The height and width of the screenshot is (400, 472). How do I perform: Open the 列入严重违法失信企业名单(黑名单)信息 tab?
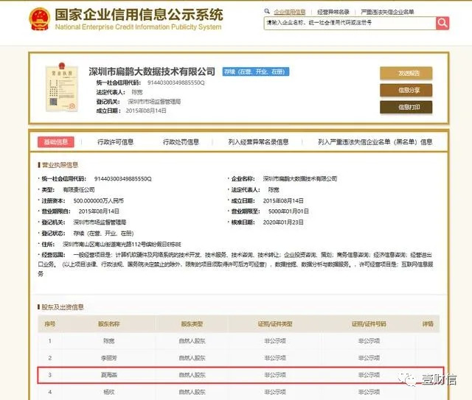tap(375, 142)
